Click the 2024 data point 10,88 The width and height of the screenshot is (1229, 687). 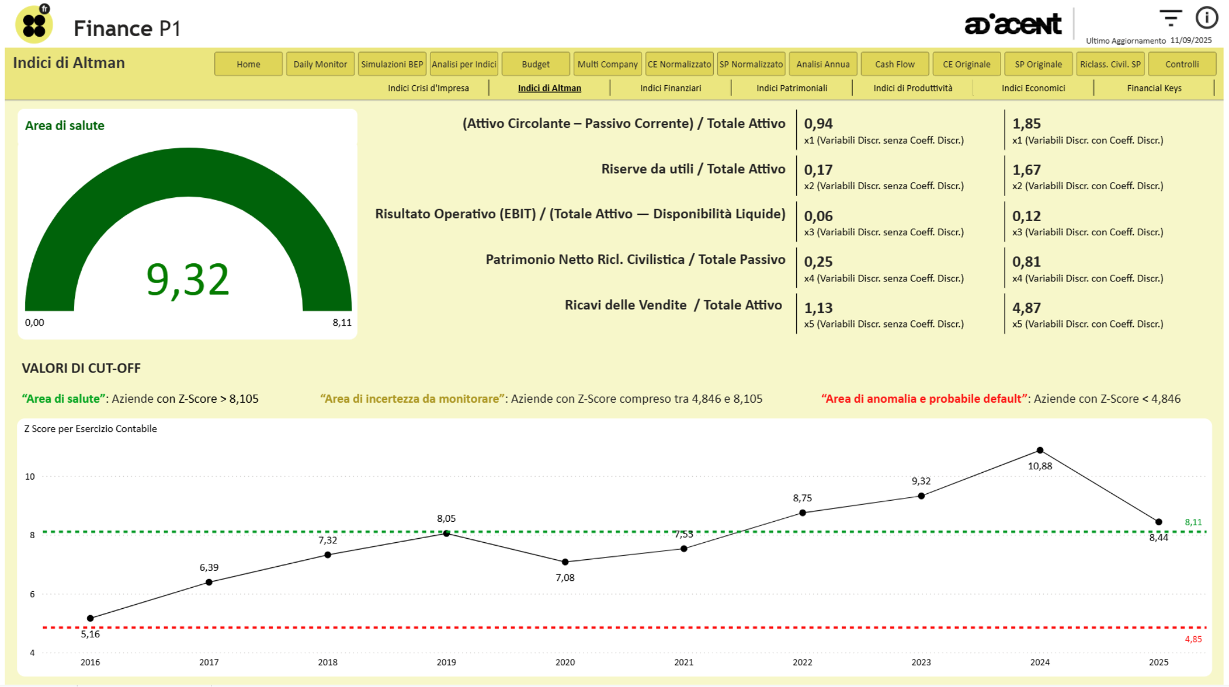click(x=1040, y=451)
